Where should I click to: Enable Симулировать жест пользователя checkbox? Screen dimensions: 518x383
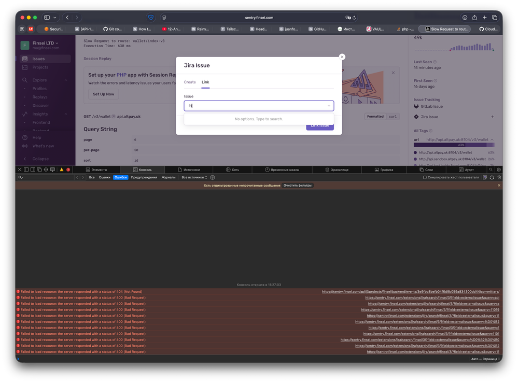coord(425,178)
